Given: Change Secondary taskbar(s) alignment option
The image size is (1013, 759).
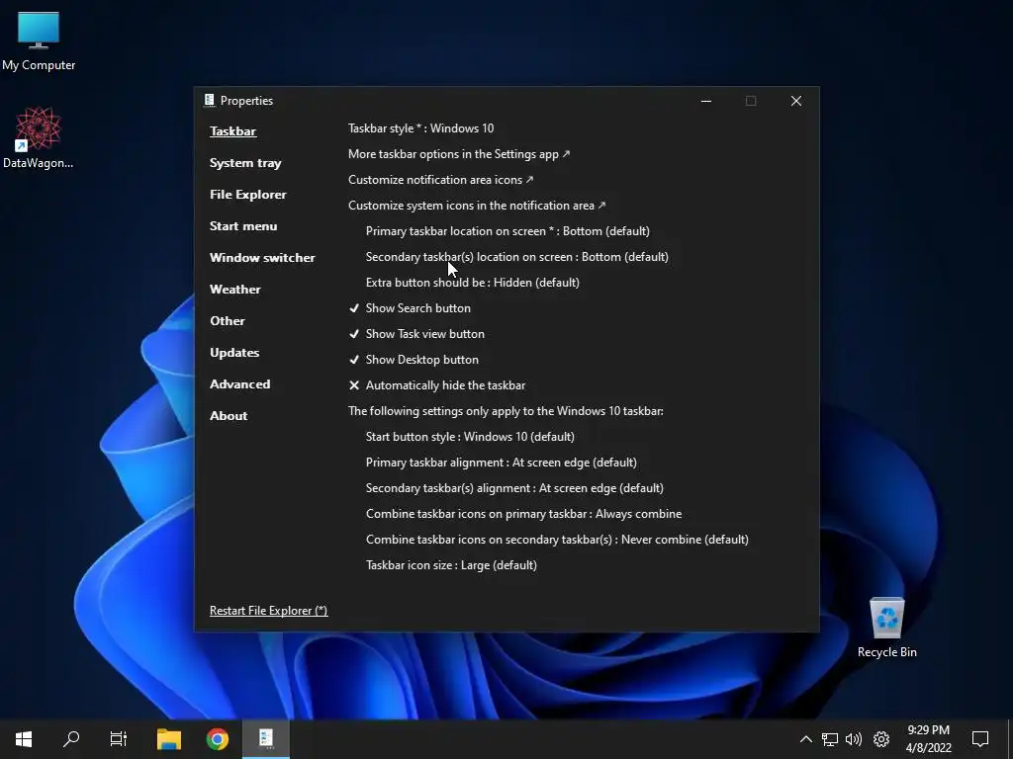Looking at the screenshot, I should pyautogui.click(x=514, y=488).
